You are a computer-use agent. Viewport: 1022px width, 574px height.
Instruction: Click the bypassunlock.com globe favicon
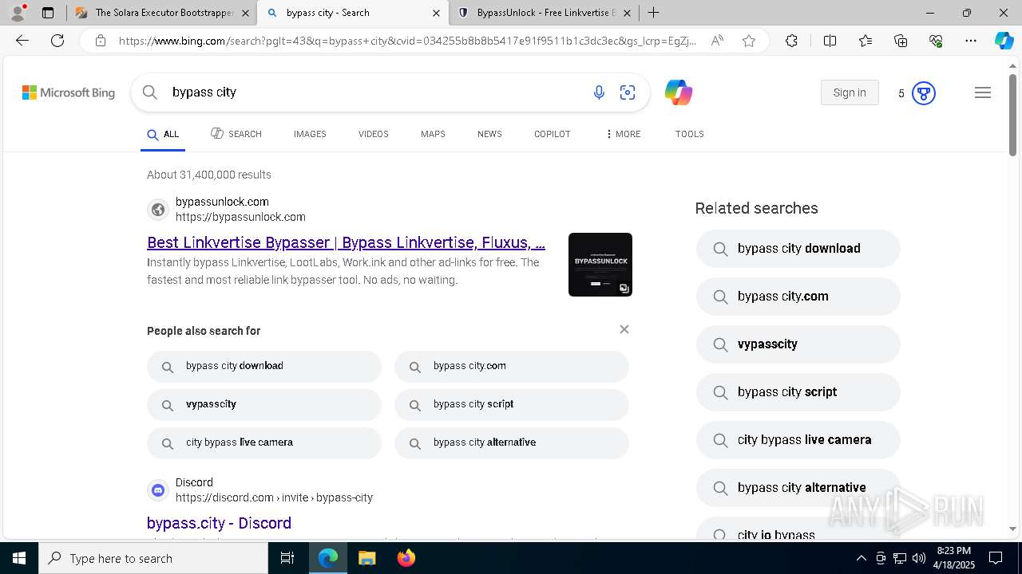[158, 210]
